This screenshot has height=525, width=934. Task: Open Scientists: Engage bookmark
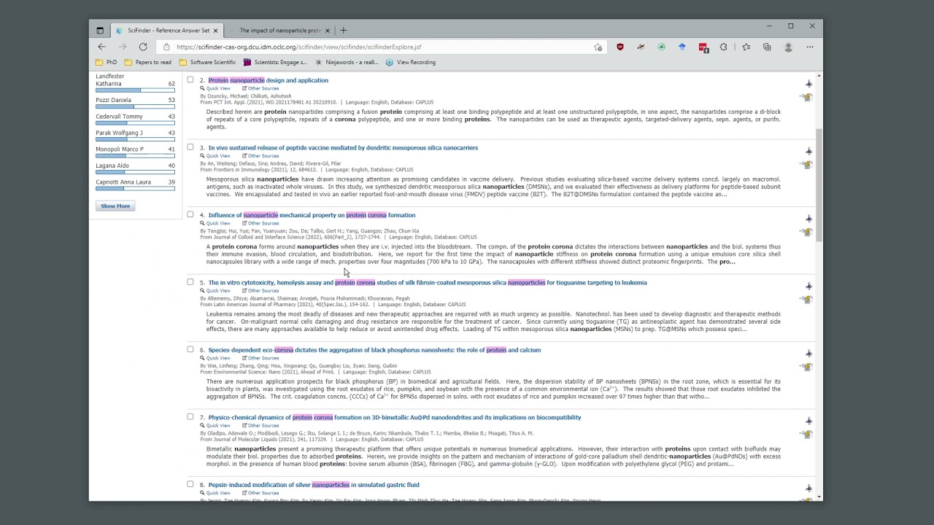[x=276, y=63]
